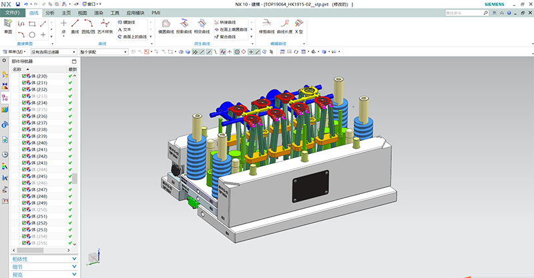Screen dimensions: 534x278
Task: Switch to the 渲染 ribbon tab
Action: click(x=99, y=13)
